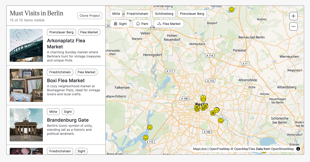Toggle the Park category map filter

(x=142, y=24)
